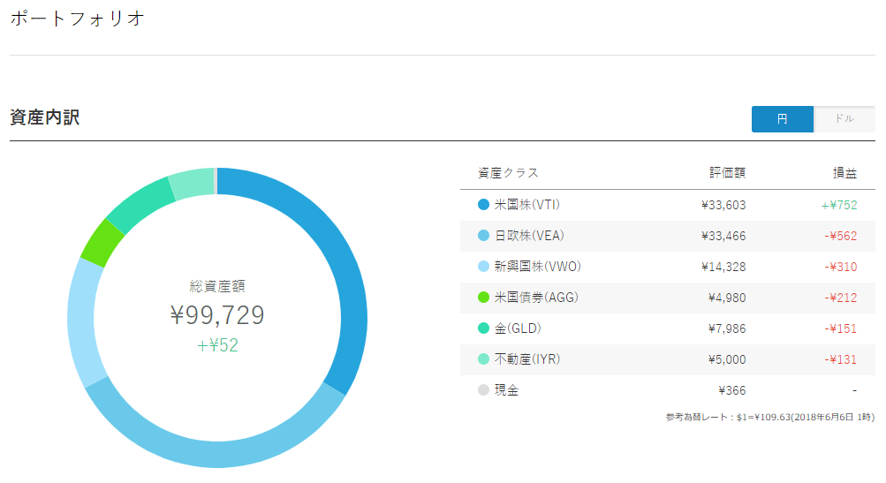Click the mint dot next to 不動産(IYR)

click(483, 359)
